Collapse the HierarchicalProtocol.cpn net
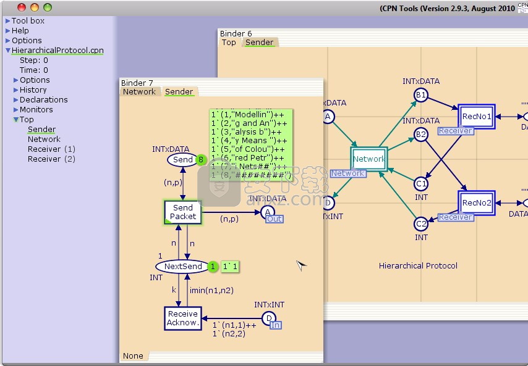This screenshot has width=528, height=366. pyautogui.click(x=8, y=51)
